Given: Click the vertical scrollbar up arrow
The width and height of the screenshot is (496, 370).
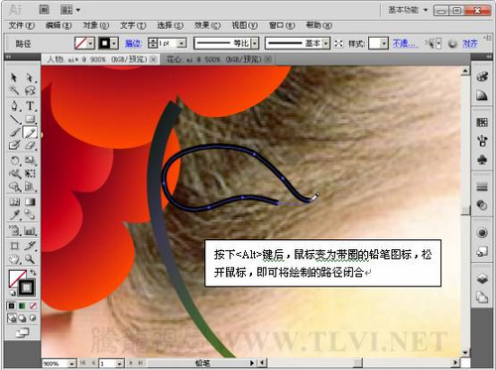Looking at the screenshot, I should click(465, 70).
